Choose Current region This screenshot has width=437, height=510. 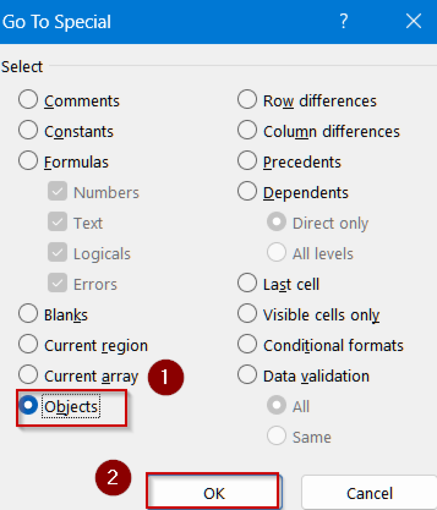28,344
